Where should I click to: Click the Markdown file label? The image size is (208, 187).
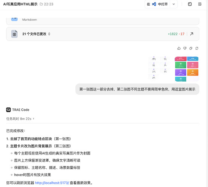30,19
